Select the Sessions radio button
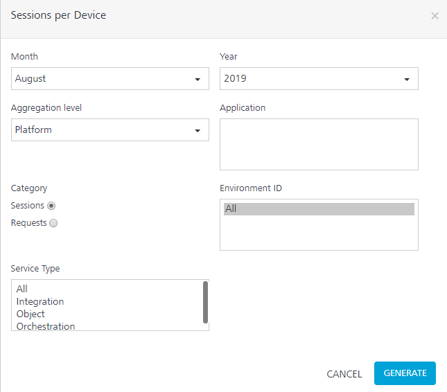447x392 pixels. [52, 206]
